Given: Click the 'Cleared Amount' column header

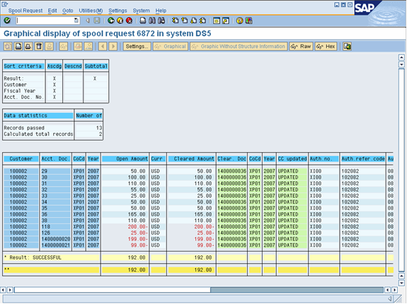Looking at the screenshot, I should (x=191, y=158).
